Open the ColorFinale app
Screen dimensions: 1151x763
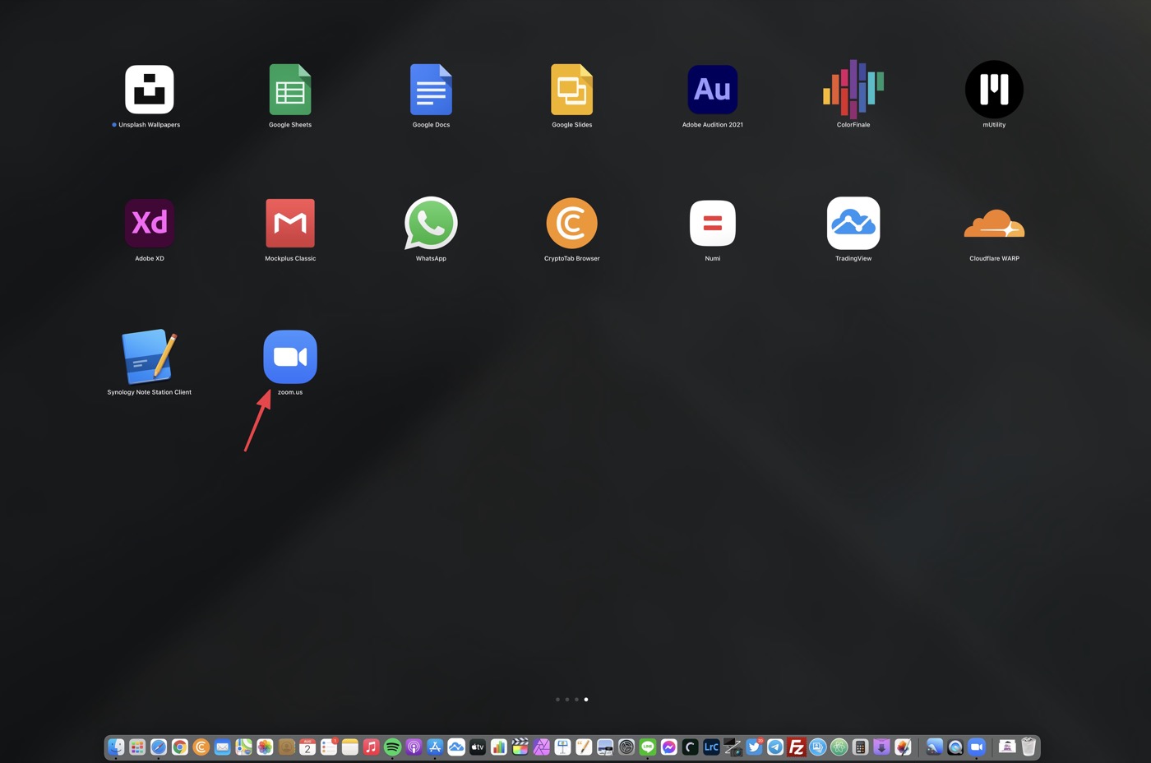click(x=853, y=90)
